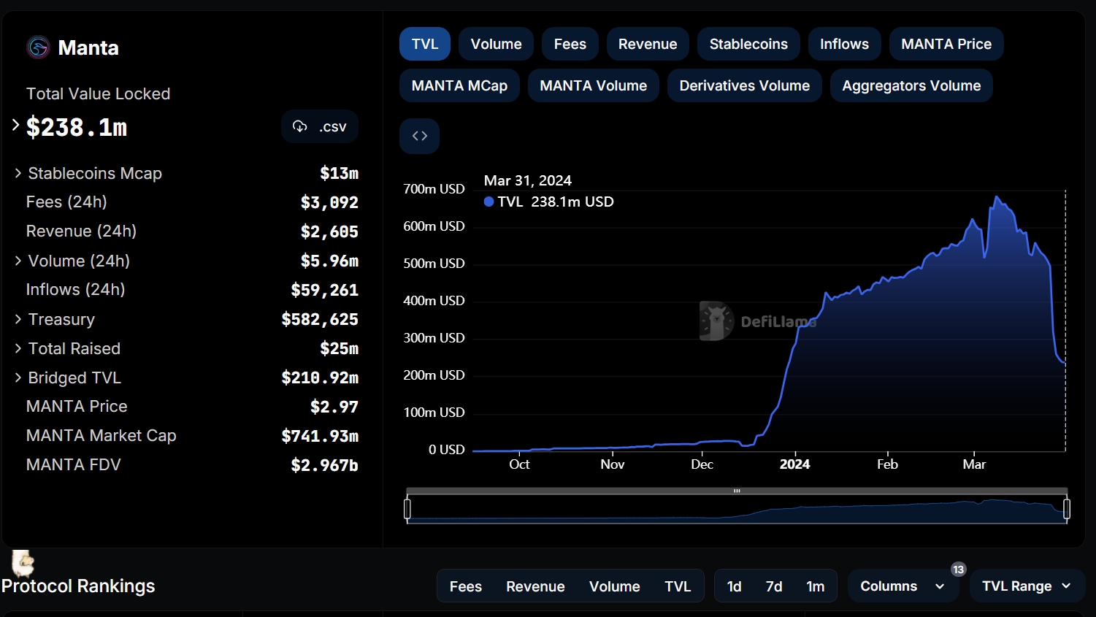Click the llama mascot icon above Protocol Rankings
Image resolution: width=1096 pixels, height=617 pixels.
(x=23, y=563)
